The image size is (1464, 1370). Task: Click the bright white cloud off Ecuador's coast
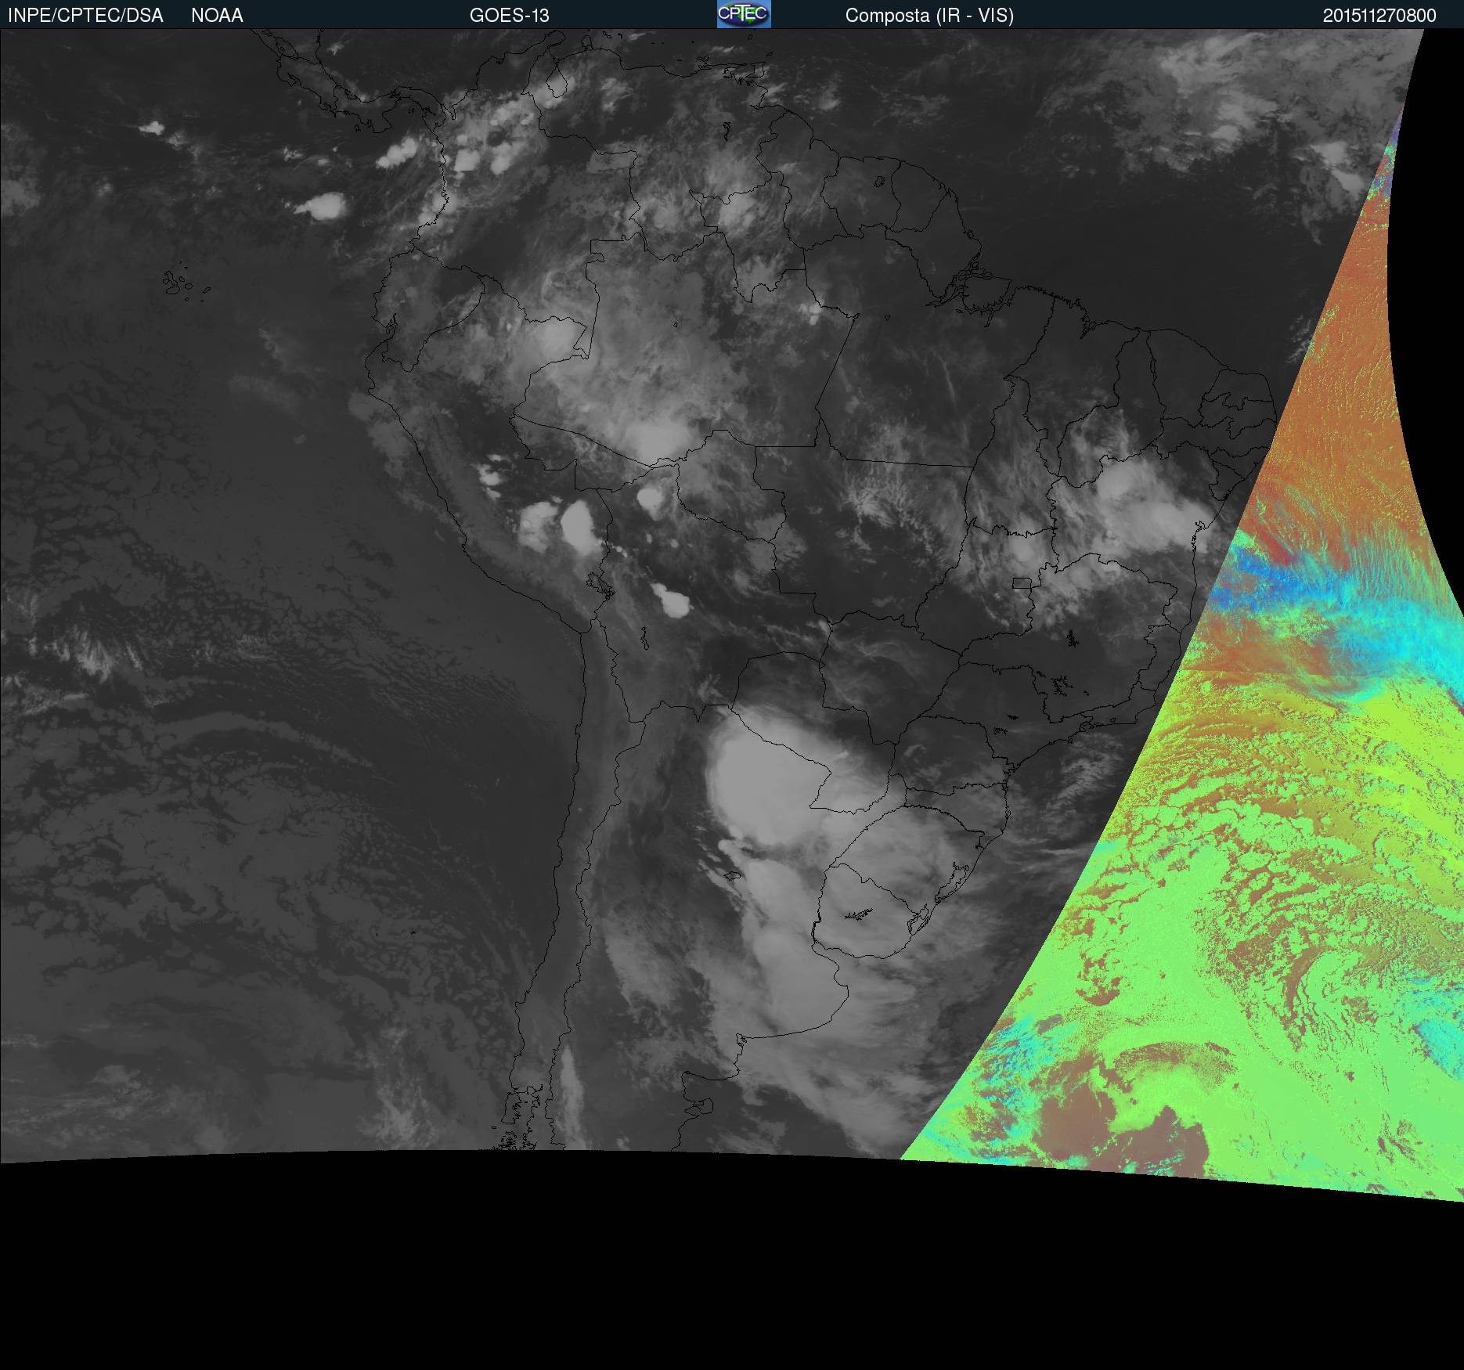tap(323, 206)
